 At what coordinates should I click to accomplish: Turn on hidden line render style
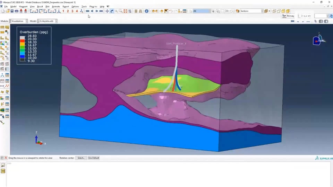click(279, 11)
